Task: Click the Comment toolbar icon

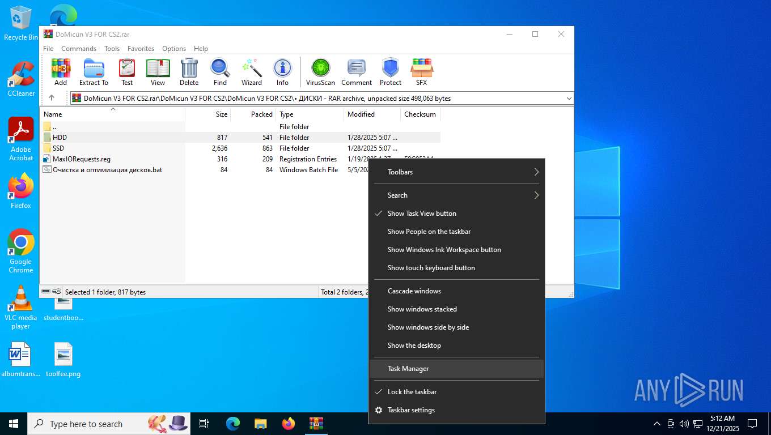Action: [x=357, y=72]
